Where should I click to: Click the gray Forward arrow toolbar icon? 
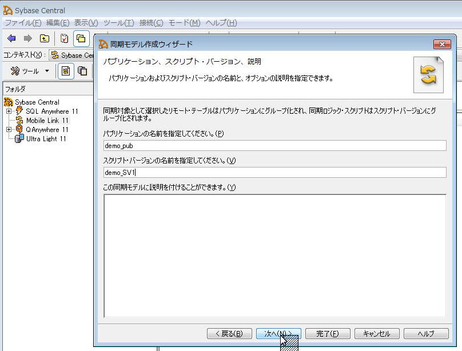[27, 39]
